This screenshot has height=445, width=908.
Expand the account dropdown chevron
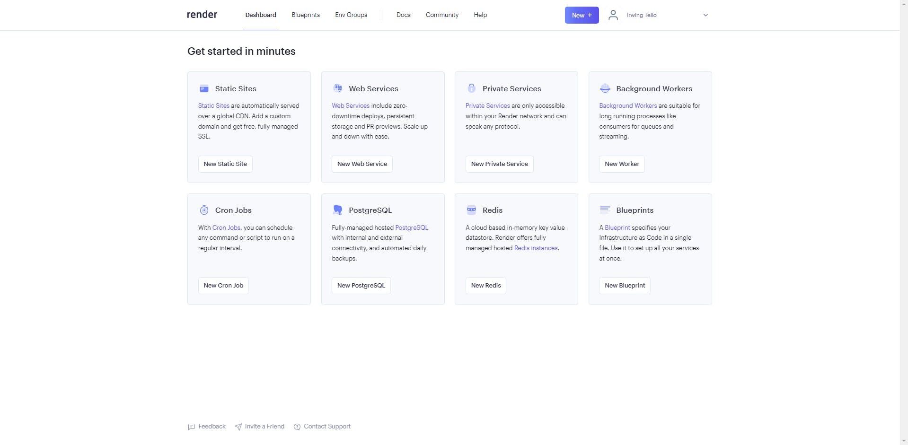click(705, 15)
